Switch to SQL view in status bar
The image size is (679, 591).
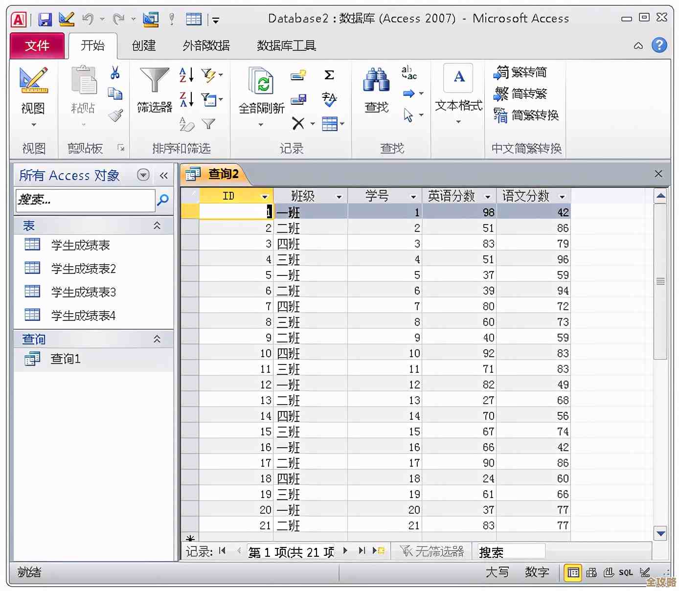point(626,572)
